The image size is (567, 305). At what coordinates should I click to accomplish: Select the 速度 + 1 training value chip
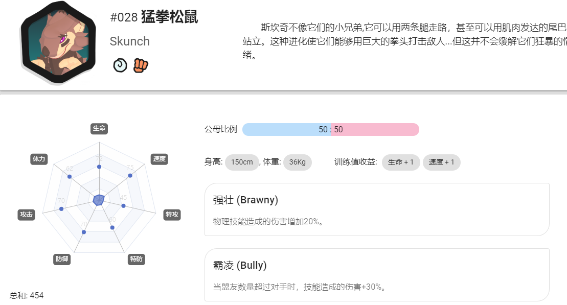point(442,162)
